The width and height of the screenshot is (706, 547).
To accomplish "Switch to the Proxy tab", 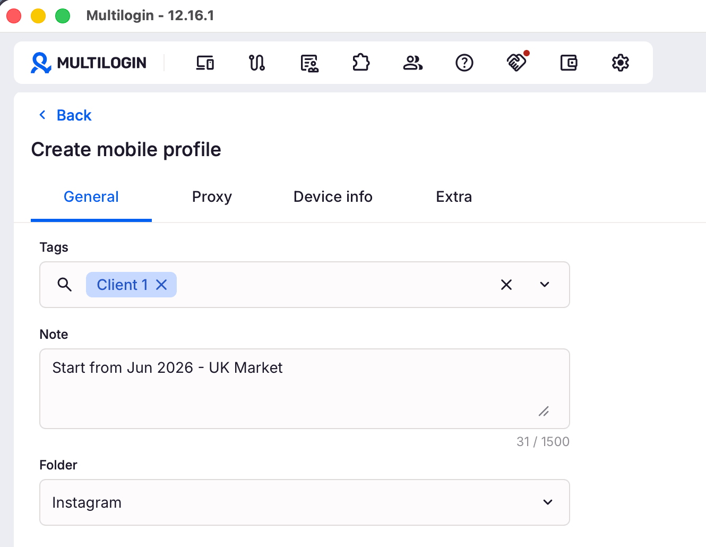I will [212, 196].
